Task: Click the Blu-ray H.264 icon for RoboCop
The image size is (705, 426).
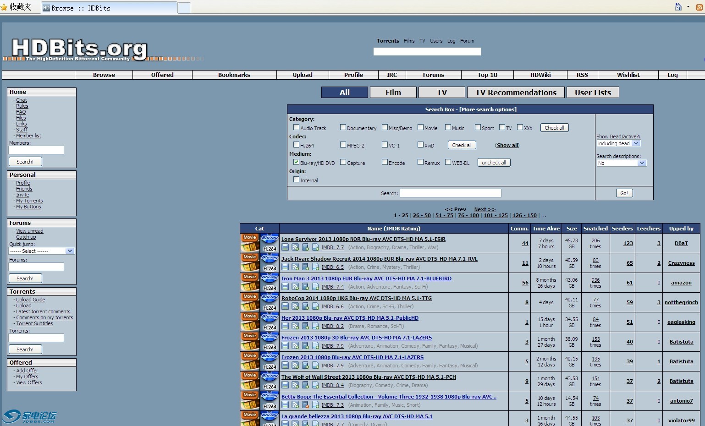Action: [270, 302]
